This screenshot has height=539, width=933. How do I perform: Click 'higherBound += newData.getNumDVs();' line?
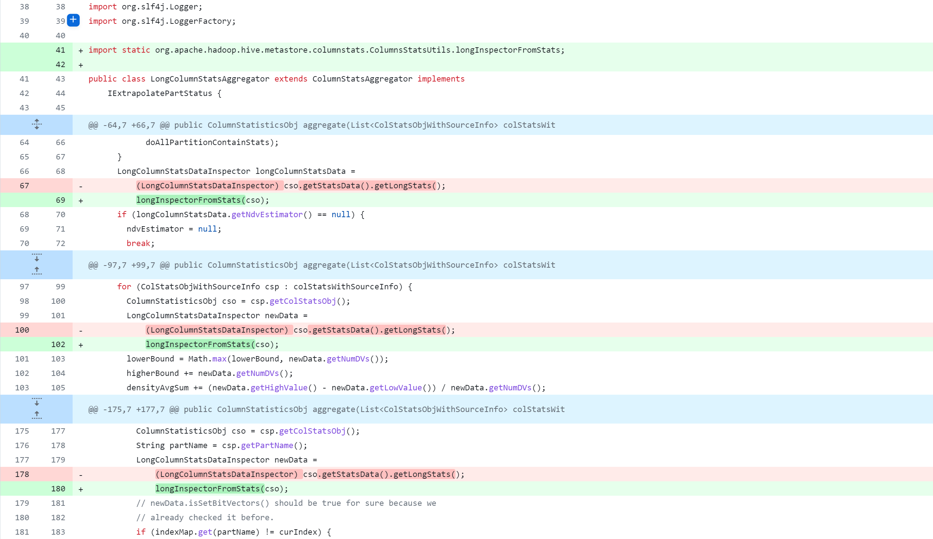(x=210, y=373)
